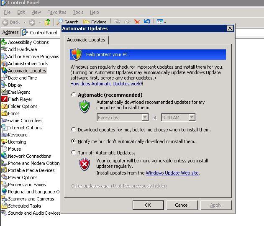The height and width of the screenshot is (226, 264).
Task: Open the Licensing icon
Action: 4,142
